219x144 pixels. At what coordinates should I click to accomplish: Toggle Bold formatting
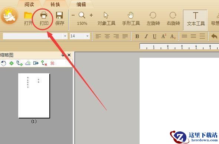tap(137, 36)
